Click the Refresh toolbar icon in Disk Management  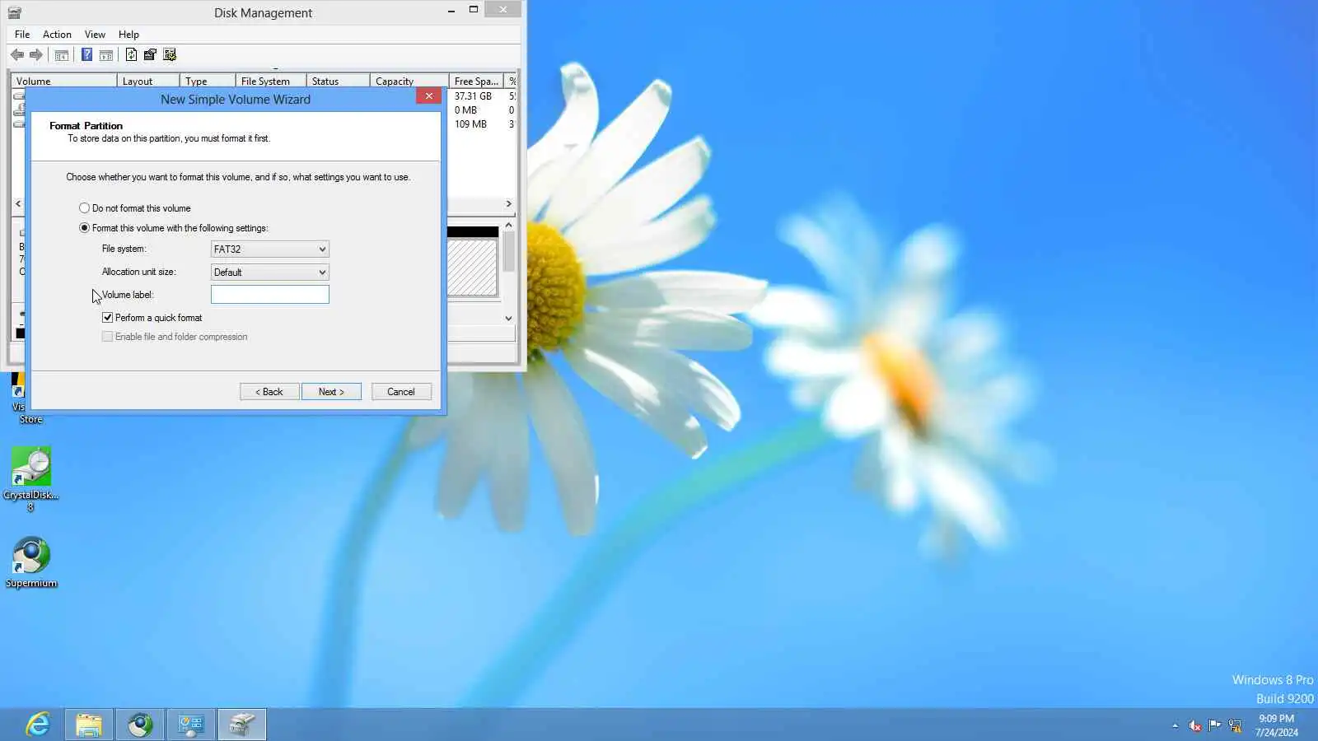pyautogui.click(x=131, y=55)
